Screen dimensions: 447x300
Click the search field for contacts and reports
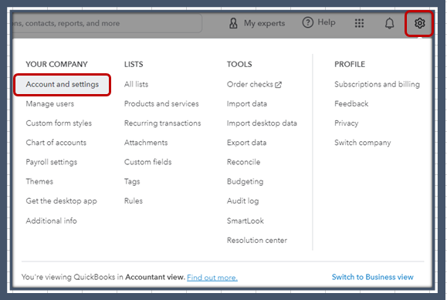(107, 23)
